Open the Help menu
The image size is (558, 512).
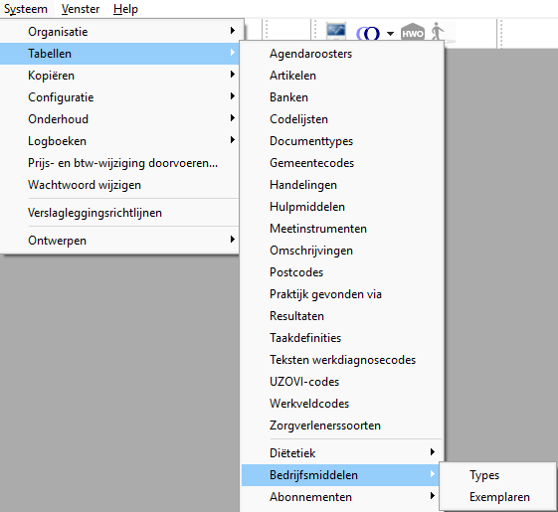(125, 9)
